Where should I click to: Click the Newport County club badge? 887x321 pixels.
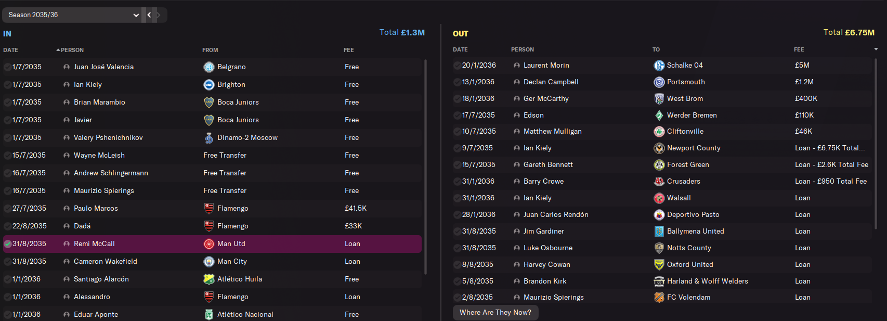(659, 148)
